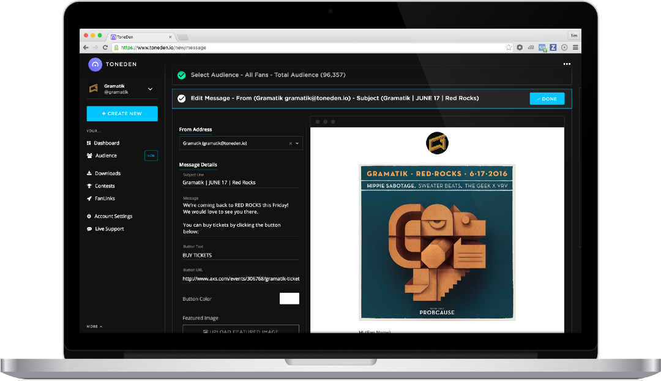The image size is (661, 381).
Task: Click the Live Support chat bubble icon
Action: tap(89, 229)
